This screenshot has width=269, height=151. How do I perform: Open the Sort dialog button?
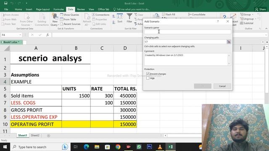click(120, 18)
